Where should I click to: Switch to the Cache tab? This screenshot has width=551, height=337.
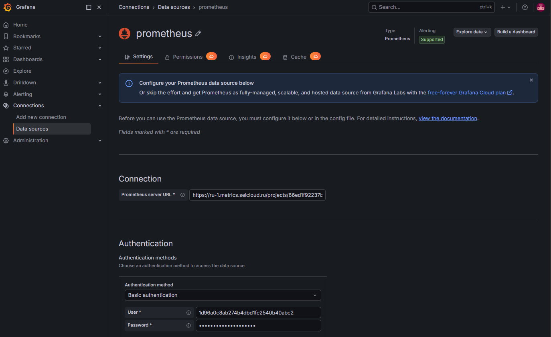coord(295,57)
